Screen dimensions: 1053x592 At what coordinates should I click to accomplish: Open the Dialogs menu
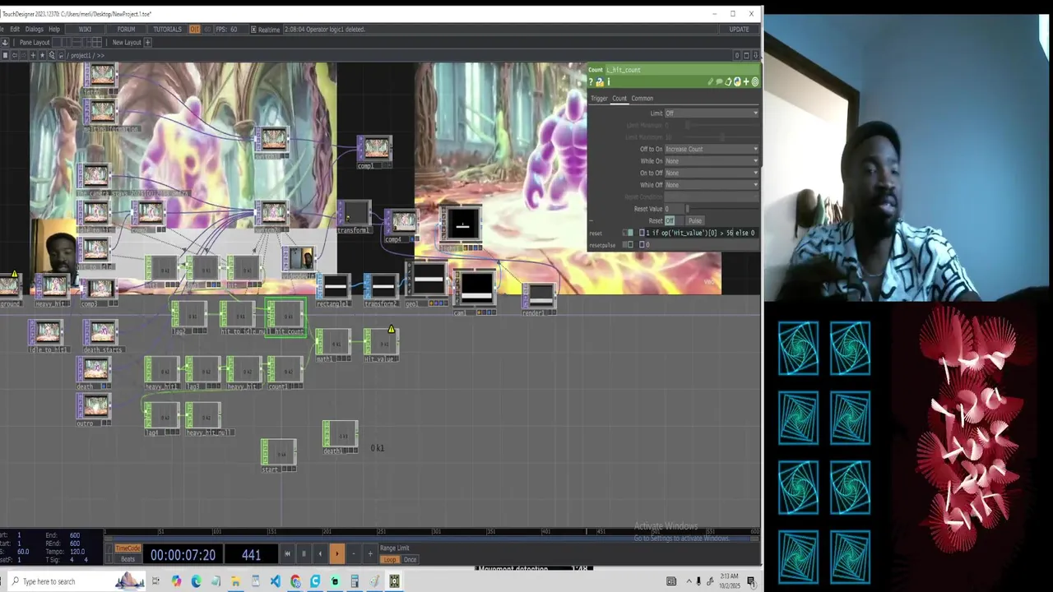click(34, 30)
